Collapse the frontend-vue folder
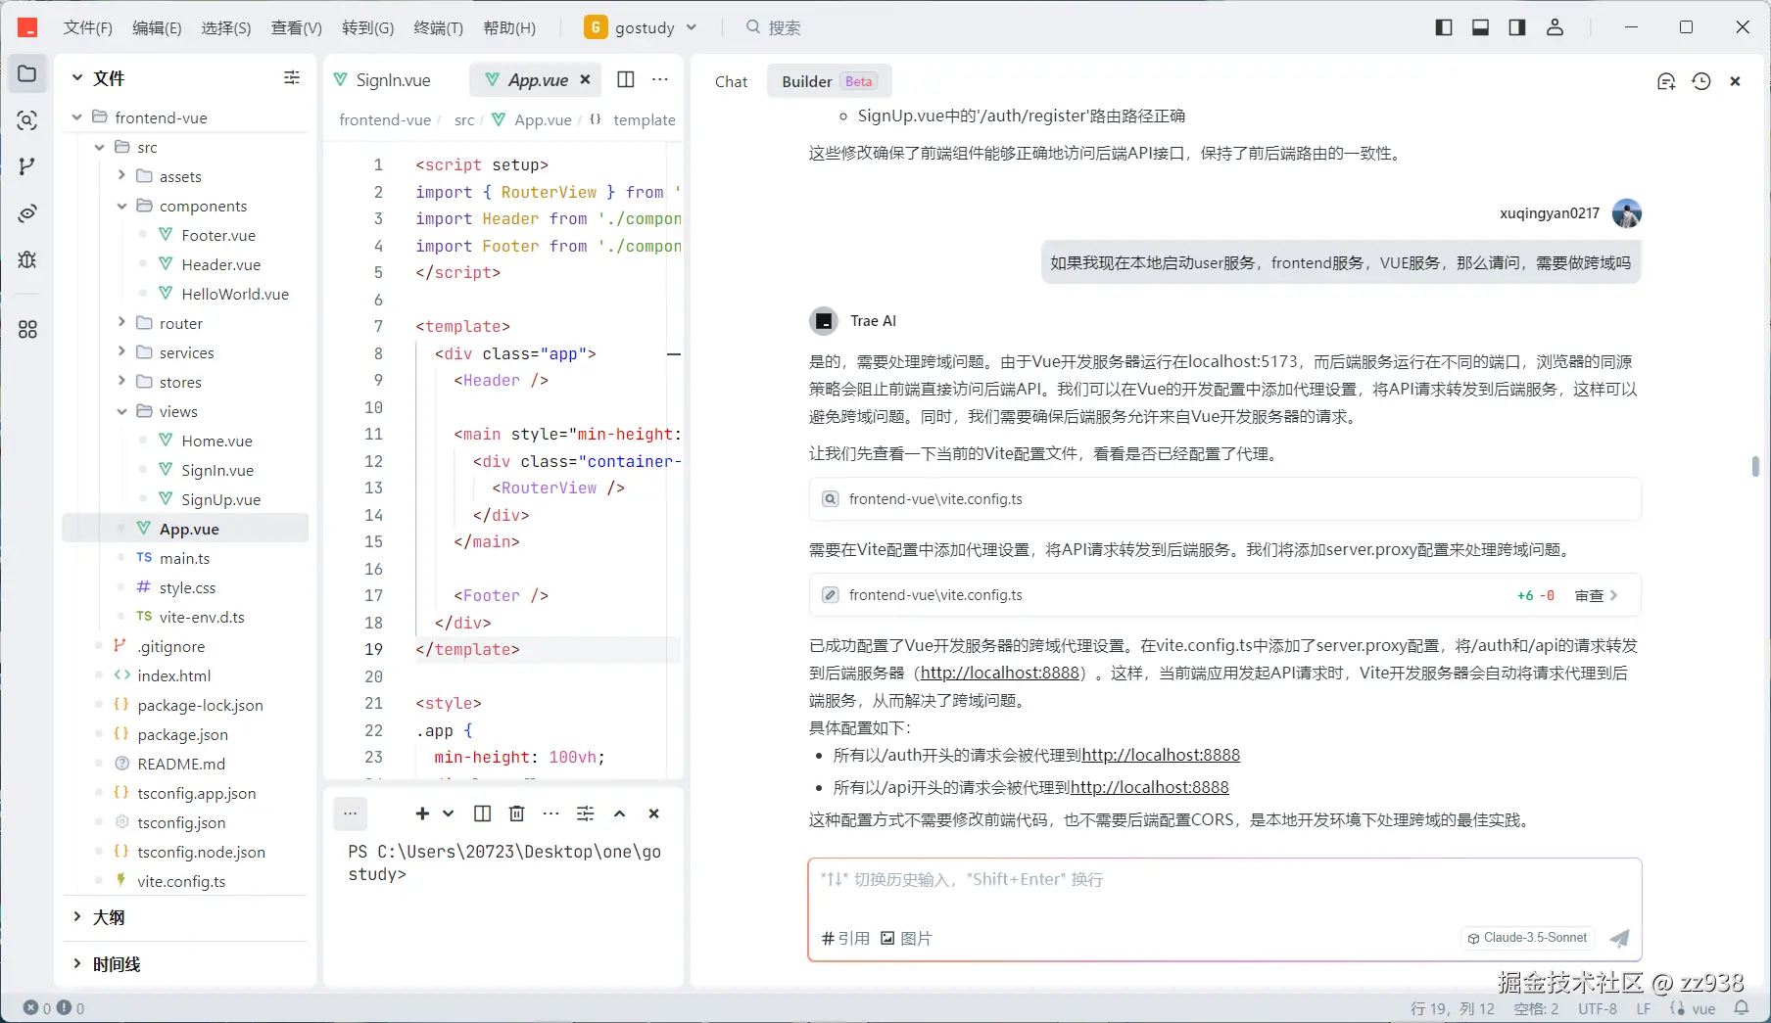The height and width of the screenshot is (1023, 1771). 77,117
